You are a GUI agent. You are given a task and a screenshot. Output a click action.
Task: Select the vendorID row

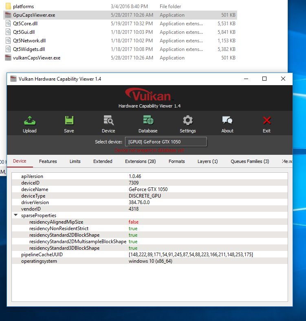(x=150, y=209)
